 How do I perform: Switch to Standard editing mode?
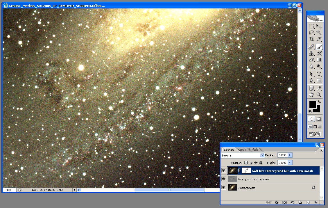(x=311, y=119)
